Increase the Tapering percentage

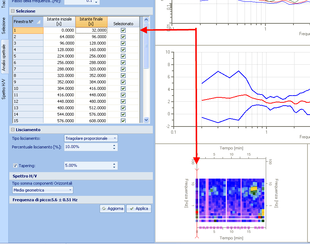click(x=114, y=164)
